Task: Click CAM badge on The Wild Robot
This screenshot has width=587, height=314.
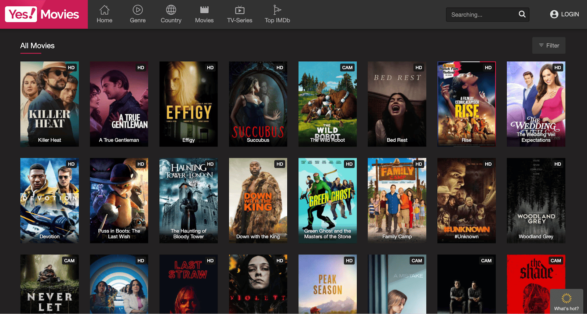Action: pos(347,68)
